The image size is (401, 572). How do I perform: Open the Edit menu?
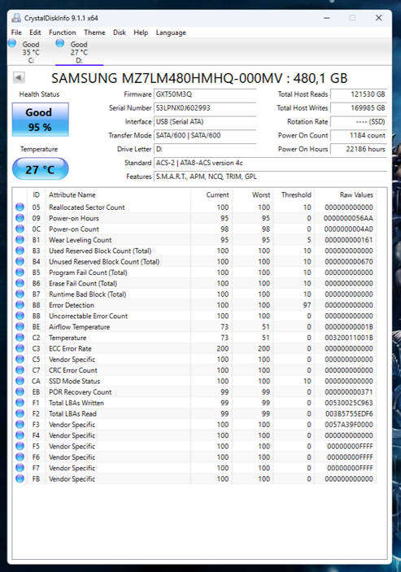coord(35,33)
